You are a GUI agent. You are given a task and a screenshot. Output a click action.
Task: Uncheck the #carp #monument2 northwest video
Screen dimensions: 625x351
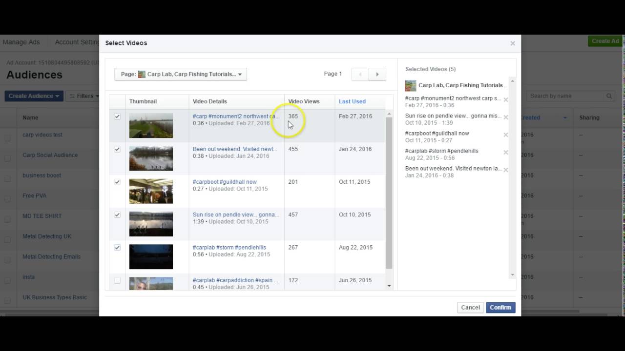117,117
